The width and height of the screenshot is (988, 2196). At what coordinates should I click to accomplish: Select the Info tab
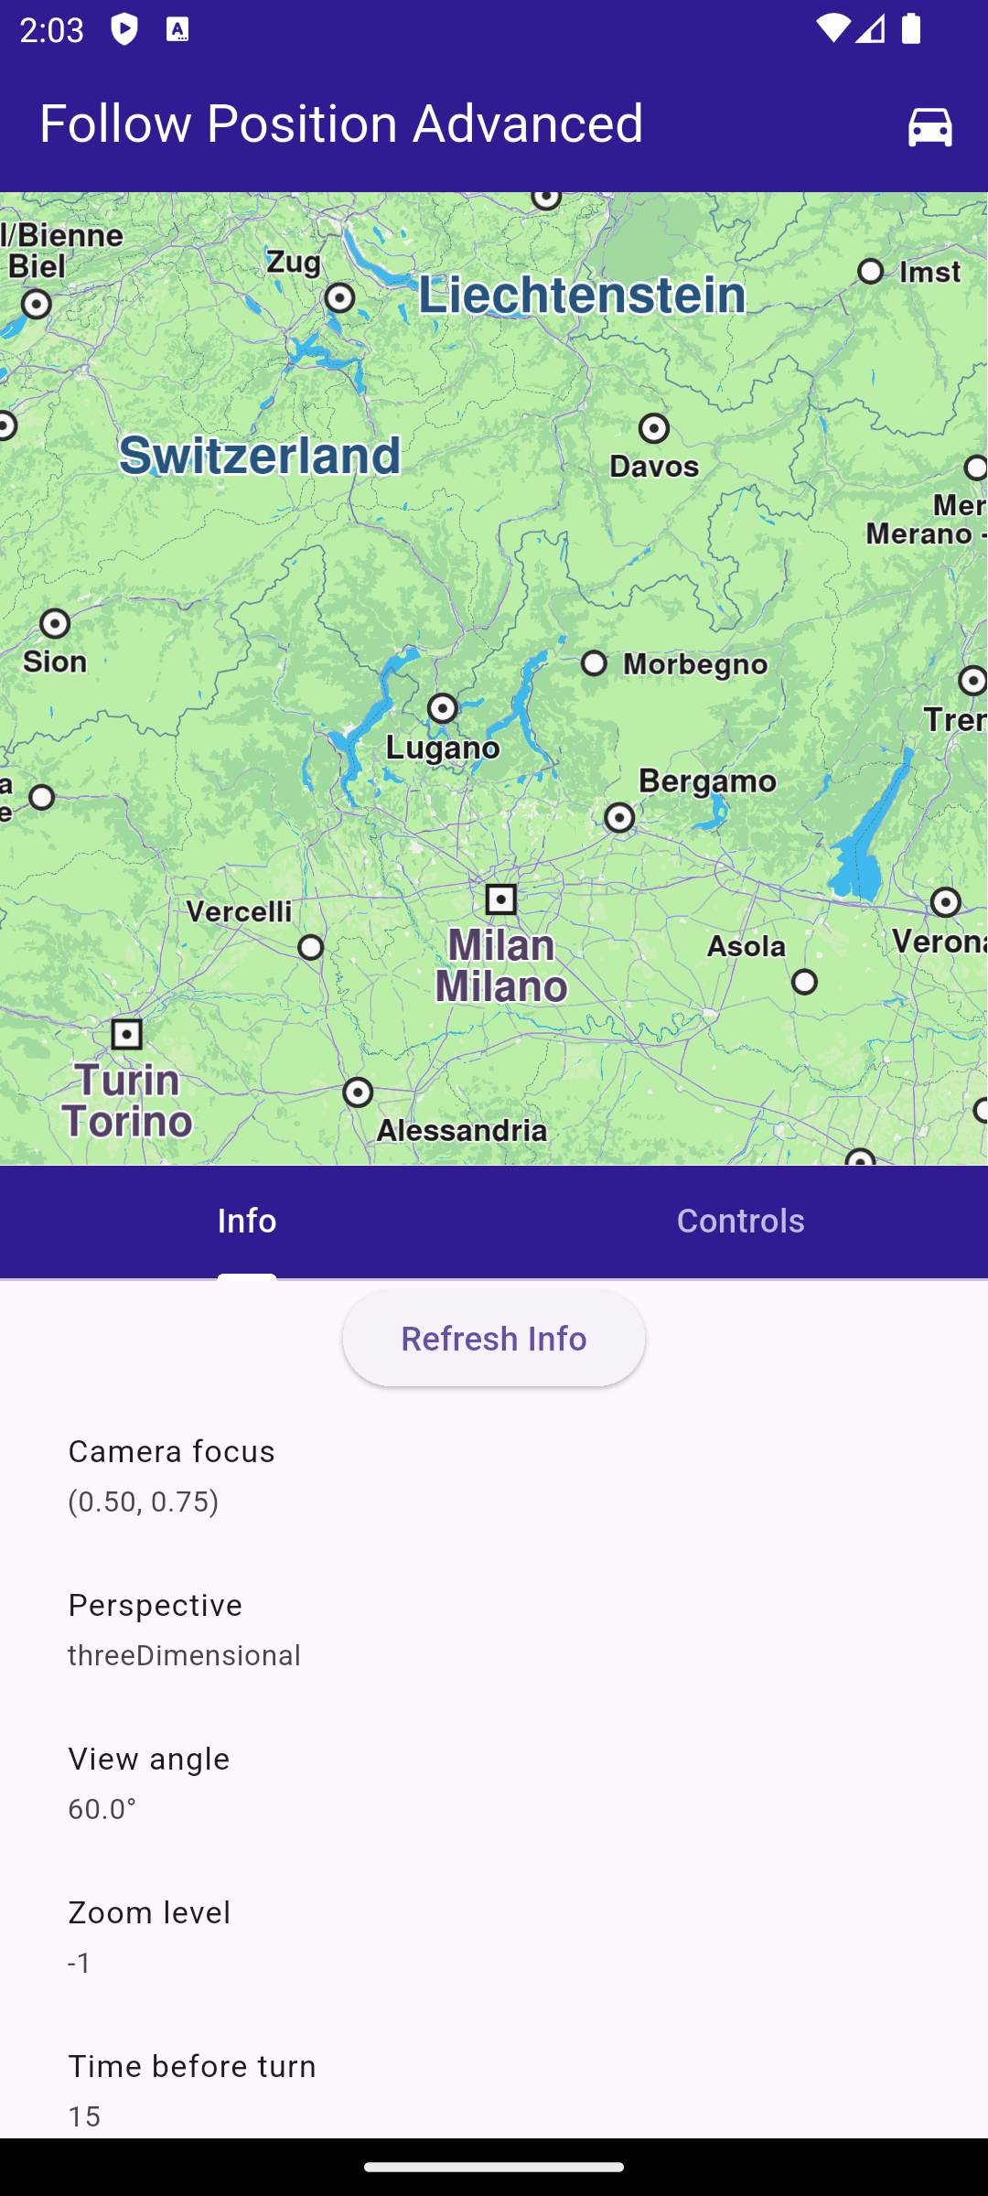247,1222
